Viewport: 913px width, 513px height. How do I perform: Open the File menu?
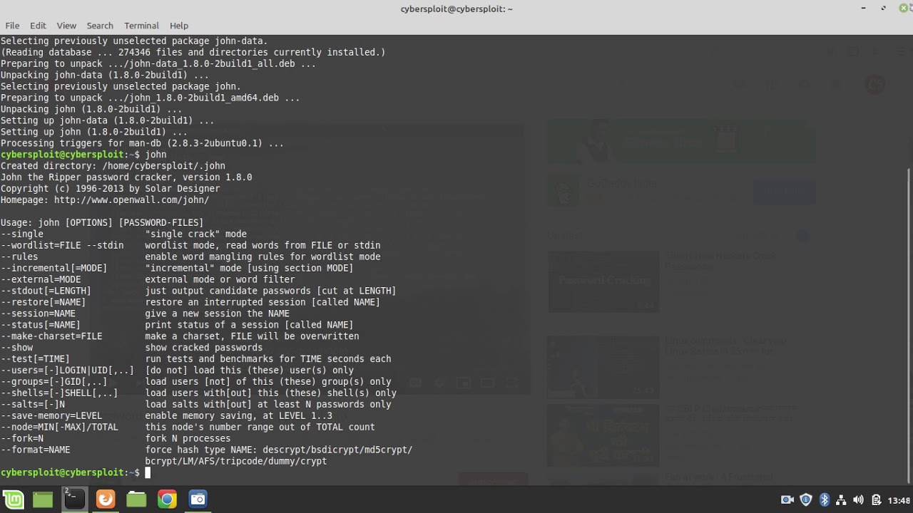pyautogui.click(x=12, y=26)
